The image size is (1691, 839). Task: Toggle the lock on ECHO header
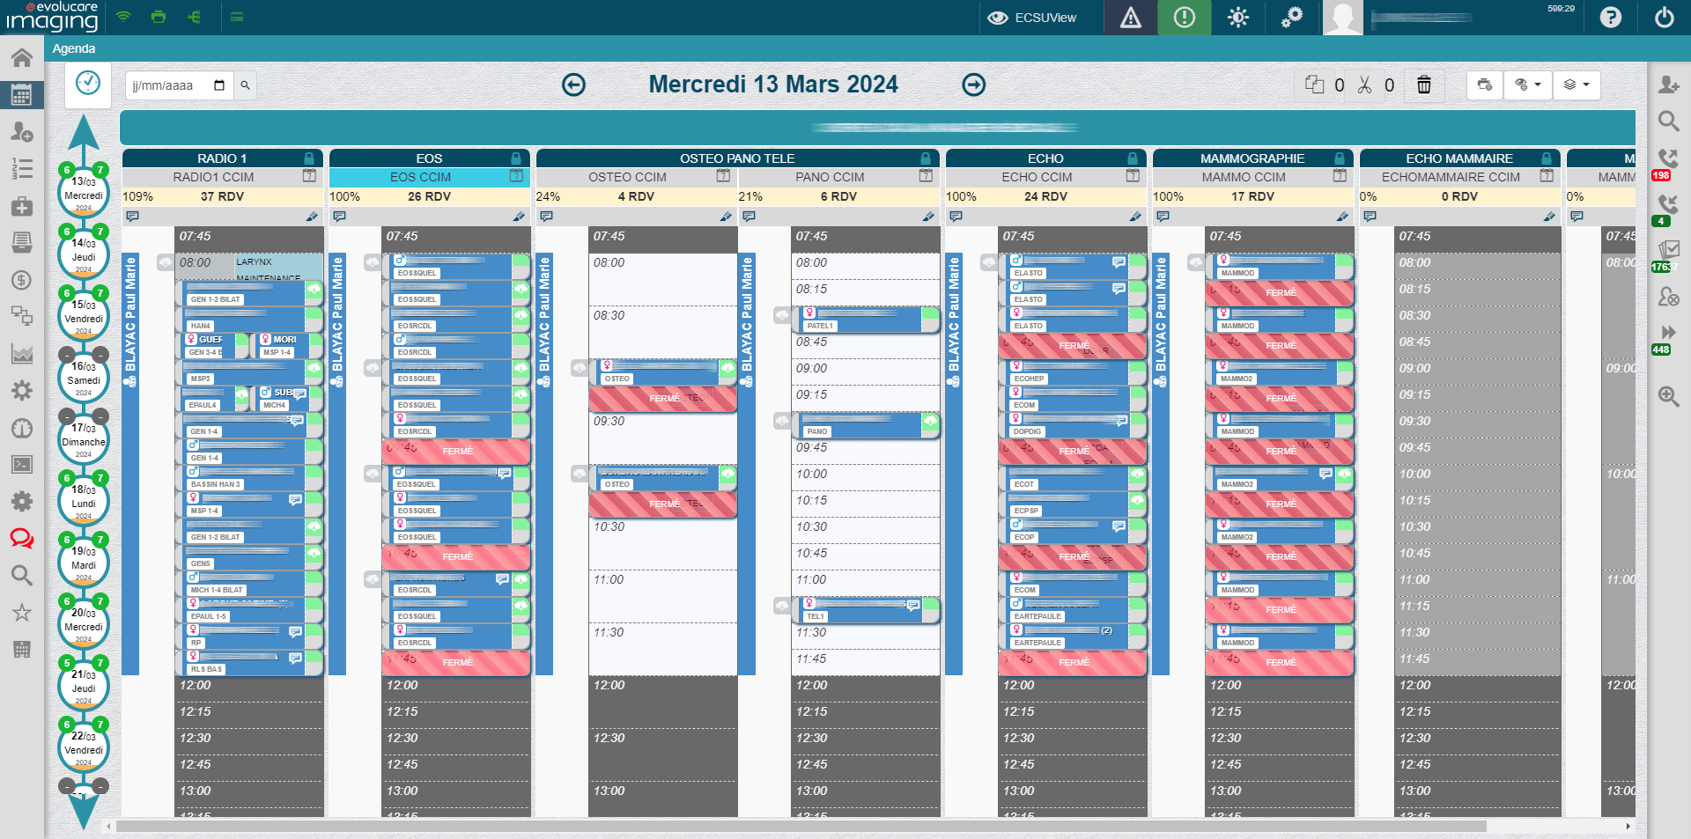[1133, 158]
